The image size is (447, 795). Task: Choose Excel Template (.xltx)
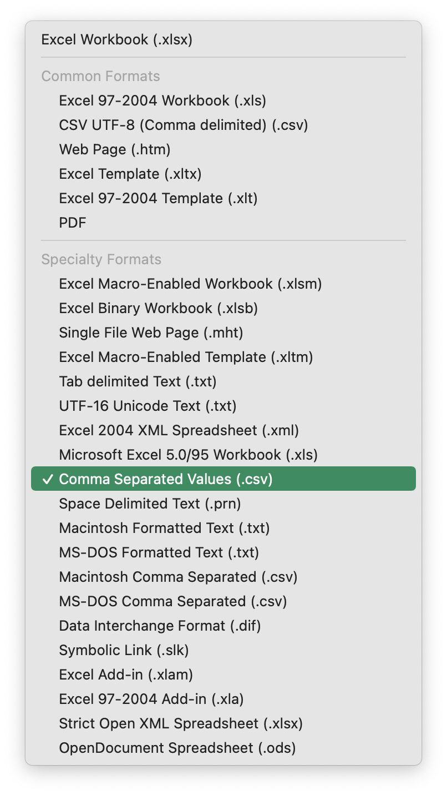130,174
